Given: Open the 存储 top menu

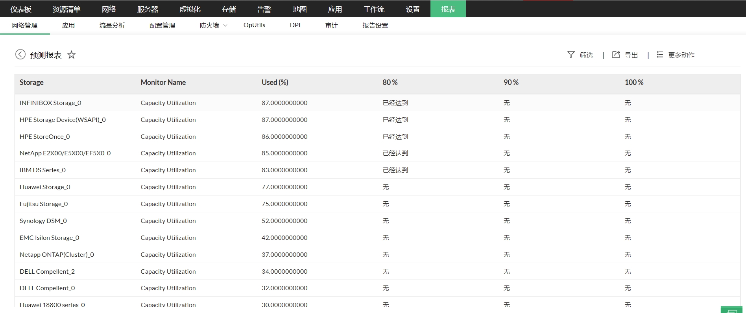Looking at the screenshot, I should pos(229,9).
